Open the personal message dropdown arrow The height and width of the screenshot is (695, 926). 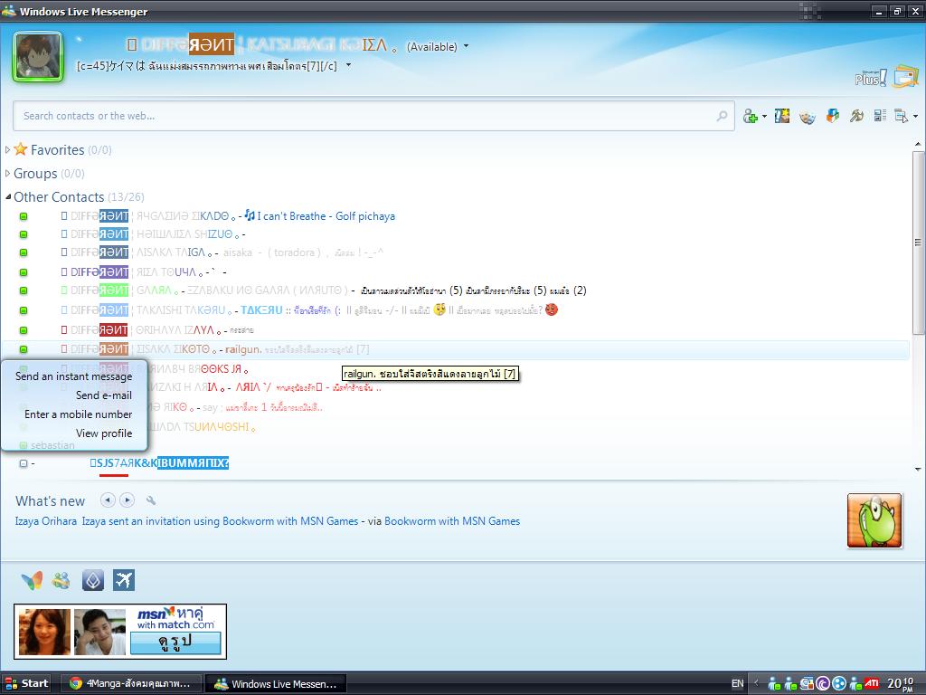[x=348, y=65]
